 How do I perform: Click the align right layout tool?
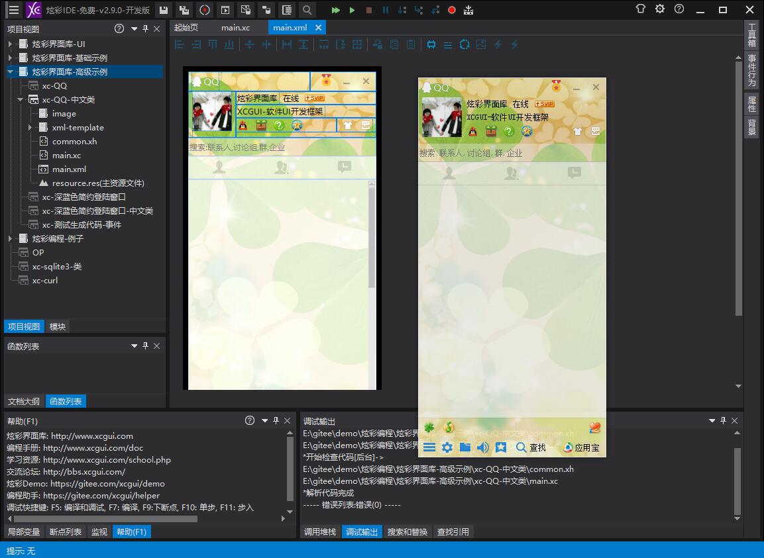(x=196, y=45)
